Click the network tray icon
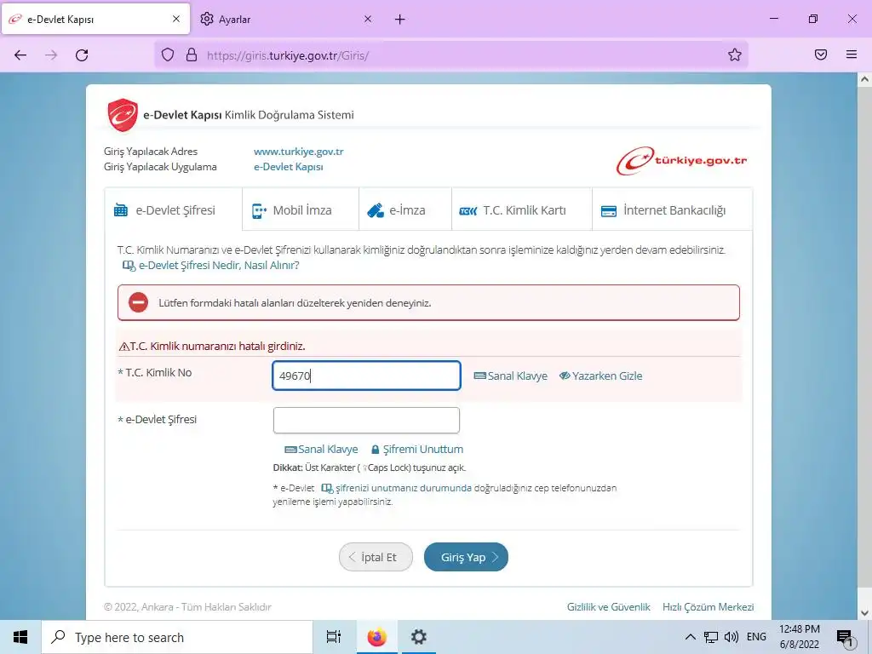This screenshot has height=654, width=872. (x=711, y=637)
